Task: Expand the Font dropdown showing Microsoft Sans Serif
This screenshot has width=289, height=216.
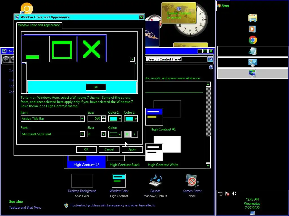Action: [x=82, y=134]
